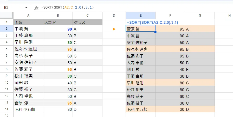Select row 14 header

click(x=7, y=109)
